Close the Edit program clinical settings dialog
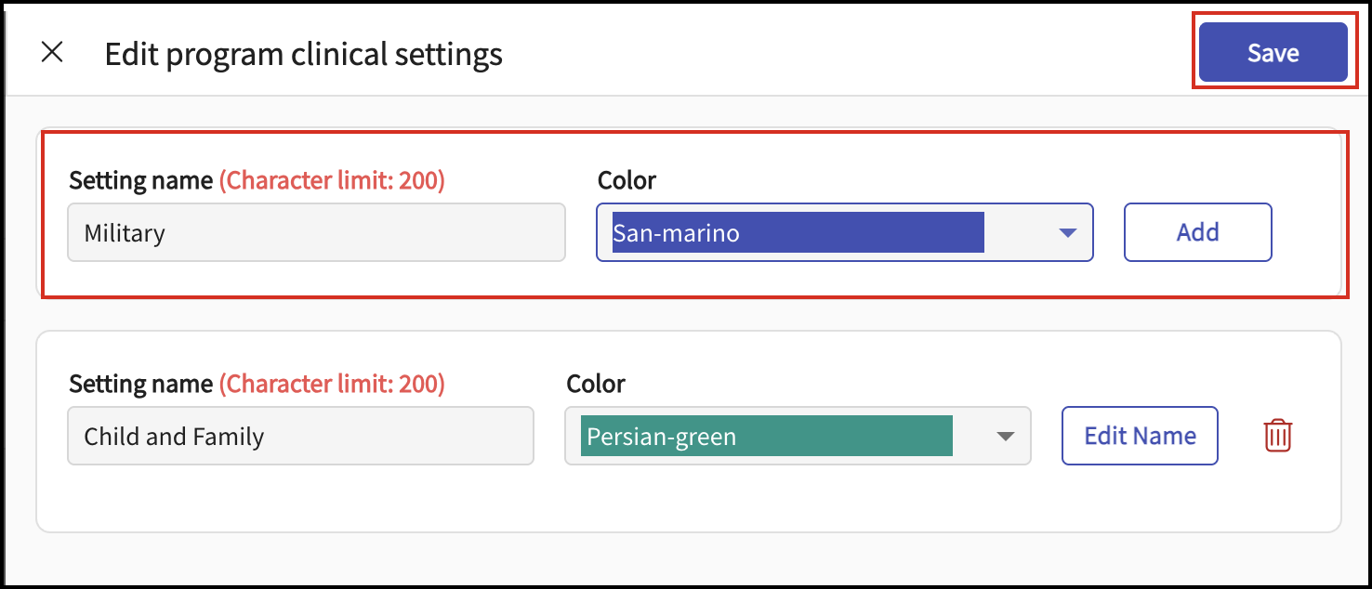Viewport: 1372px width, 589px height. (52, 53)
